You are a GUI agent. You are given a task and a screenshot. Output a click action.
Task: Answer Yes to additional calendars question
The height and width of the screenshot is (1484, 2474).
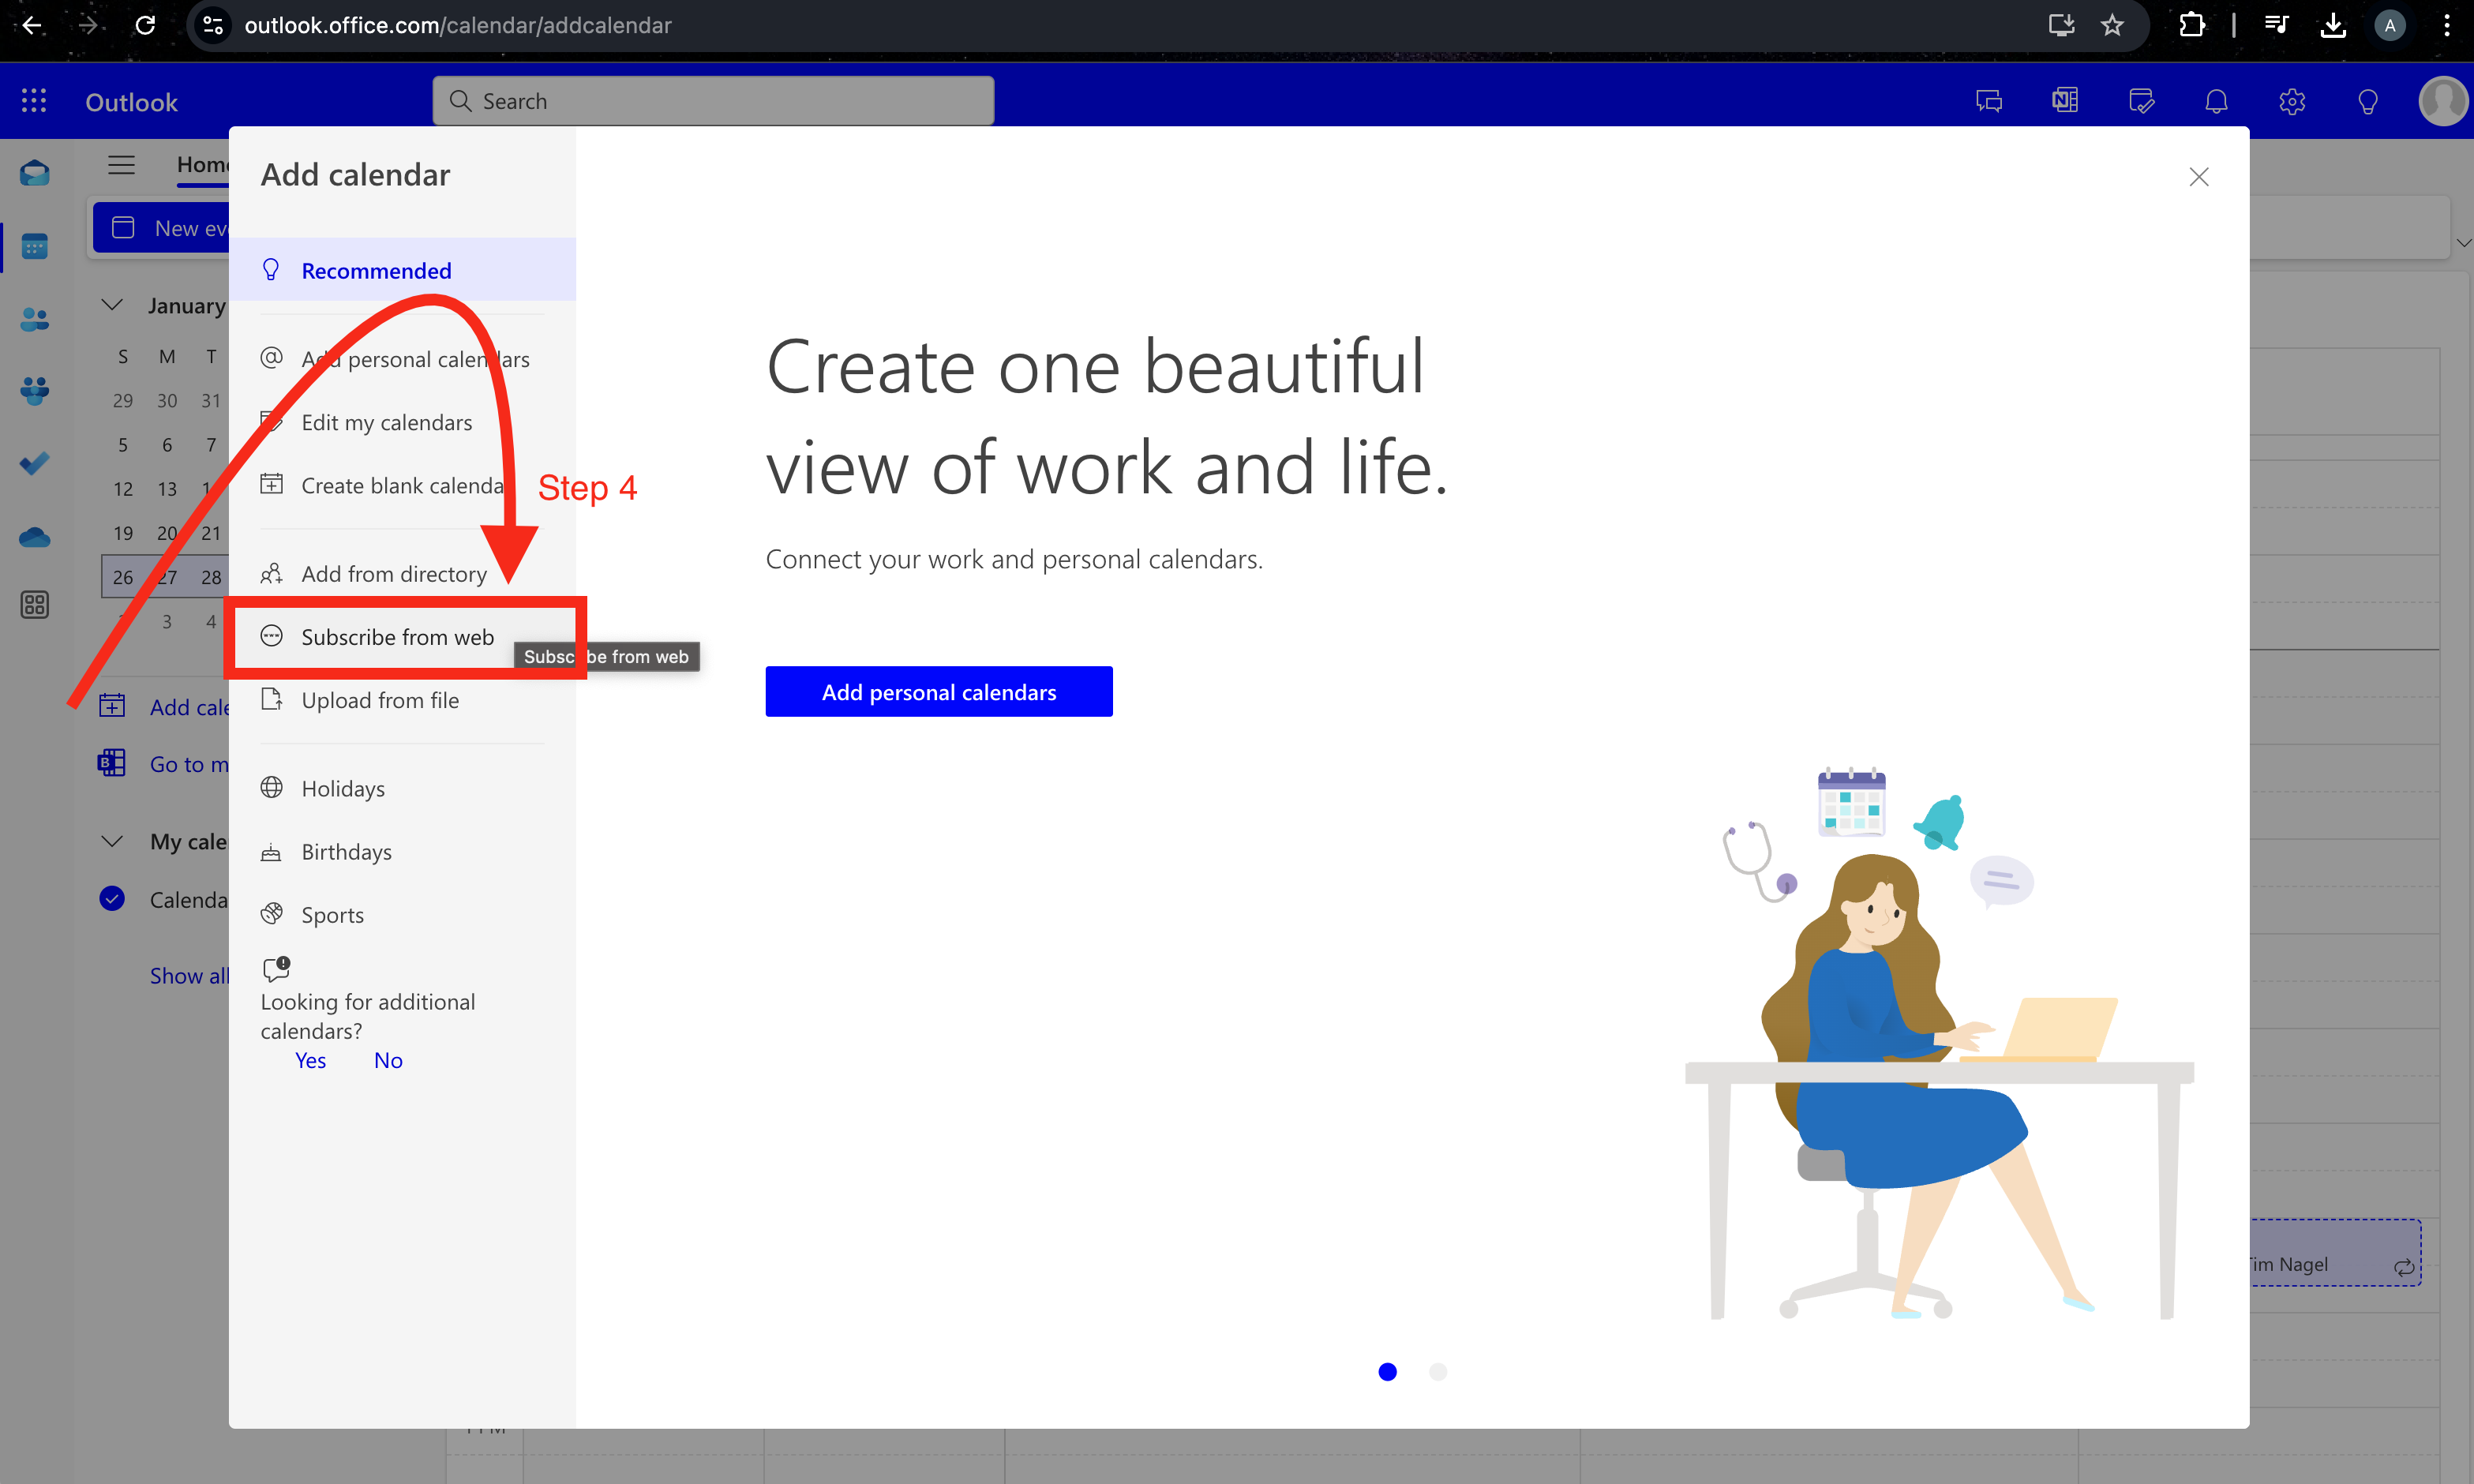coord(310,1060)
